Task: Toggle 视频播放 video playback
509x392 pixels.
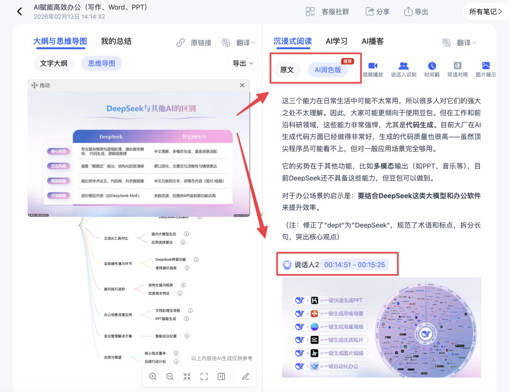Action: [x=373, y=69]
